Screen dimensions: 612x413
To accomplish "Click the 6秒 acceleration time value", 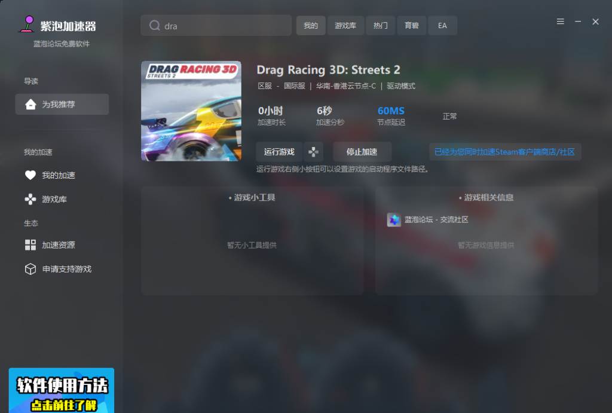I will [x=325, y=111].
